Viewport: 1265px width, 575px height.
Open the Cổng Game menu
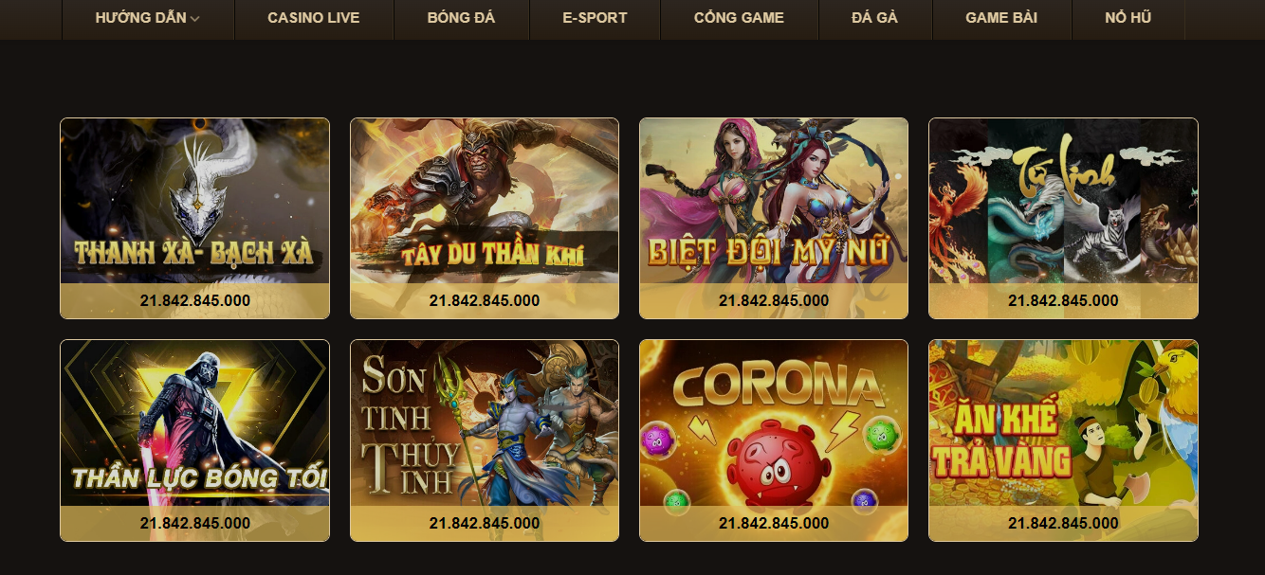739,18
